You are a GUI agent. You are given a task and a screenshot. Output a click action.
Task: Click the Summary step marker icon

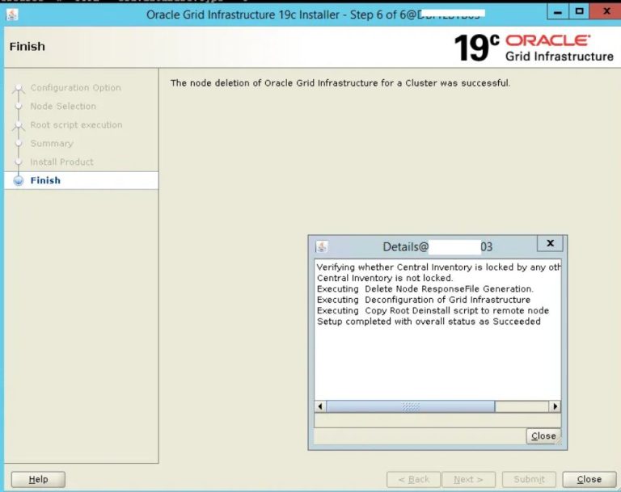[19, 143]
